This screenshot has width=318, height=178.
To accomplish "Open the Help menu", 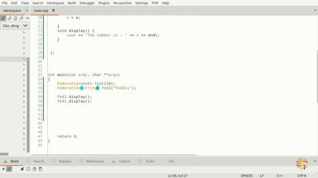I will (x=165, y=3).
